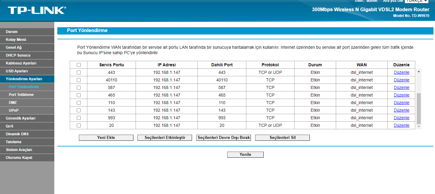
Task: Open Dinamik DNS menu
Action: click(27, 134)
